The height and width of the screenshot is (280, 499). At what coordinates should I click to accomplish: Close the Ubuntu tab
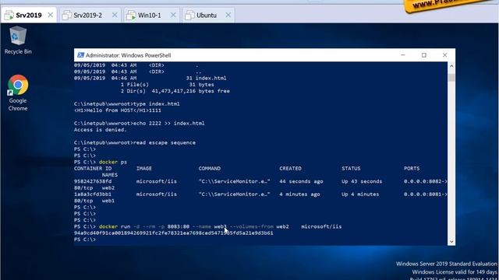tap(228, 15)
